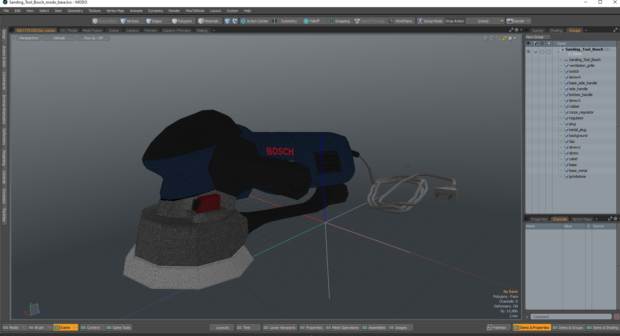This screenshot has width=620, height=336.
Task: Click the eye visibility column header
Action: tap(528, 43)
